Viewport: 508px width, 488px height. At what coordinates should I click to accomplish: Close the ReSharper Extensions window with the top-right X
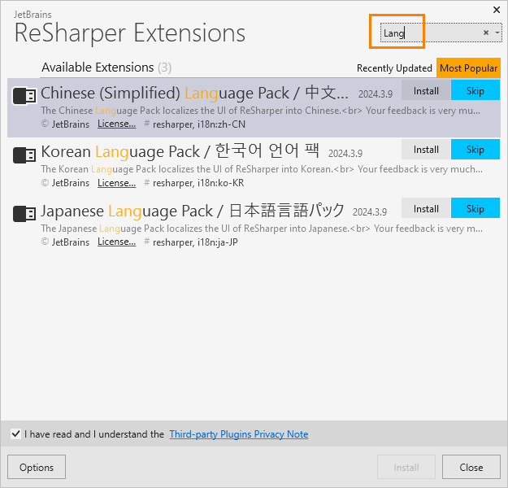click(497, 10)
